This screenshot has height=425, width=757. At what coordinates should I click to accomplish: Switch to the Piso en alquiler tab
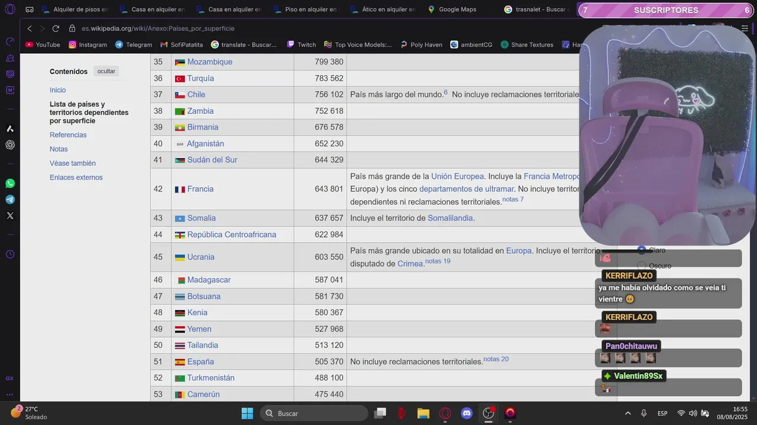pyautogui.click(x=306, y=9)
